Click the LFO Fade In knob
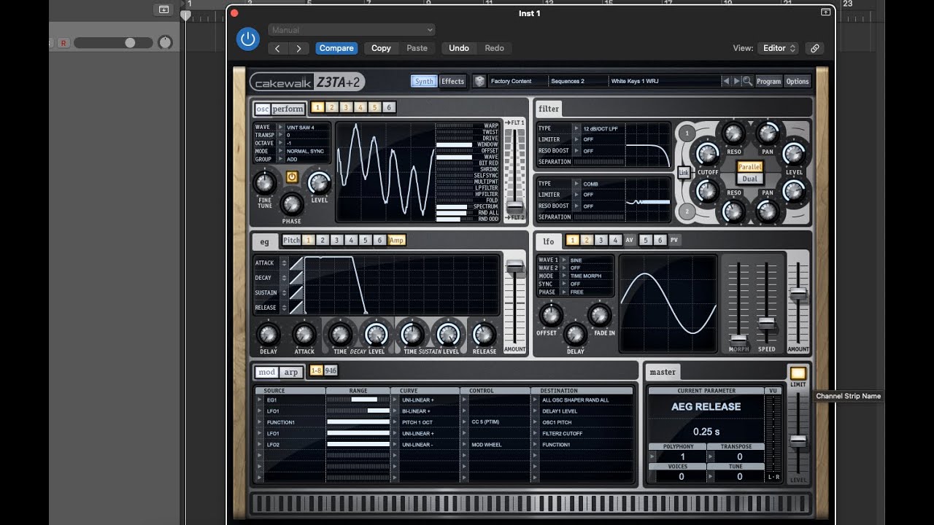The height and width of the screenshot is (525, 934). pos(599,316)
